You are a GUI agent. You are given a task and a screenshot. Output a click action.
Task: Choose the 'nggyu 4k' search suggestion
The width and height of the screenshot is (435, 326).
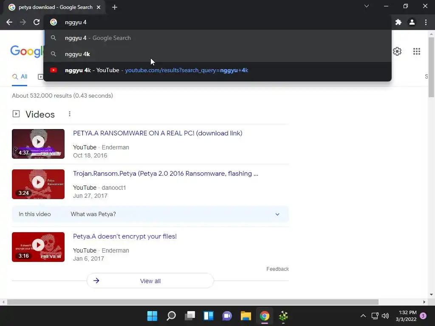[217, 54]
